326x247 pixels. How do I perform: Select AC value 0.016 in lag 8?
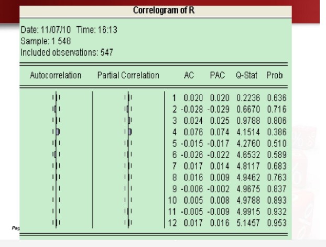pyautogui.click(x=193, y=178)
